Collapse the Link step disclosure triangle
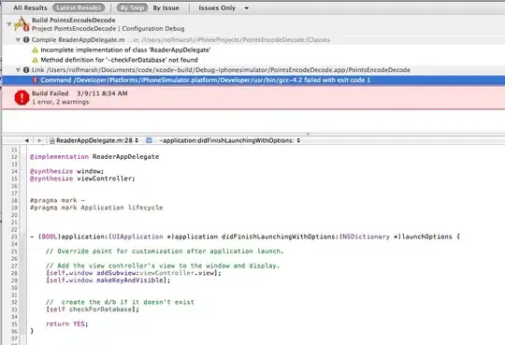The width and height of the screenshot is (505, 345). [x=19, y=70]
